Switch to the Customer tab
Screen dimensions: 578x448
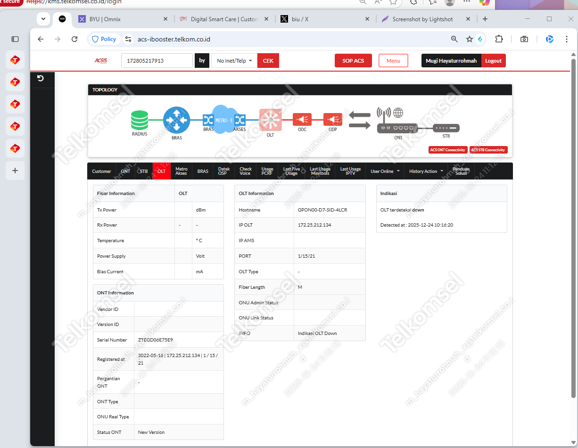coord(101,171)
